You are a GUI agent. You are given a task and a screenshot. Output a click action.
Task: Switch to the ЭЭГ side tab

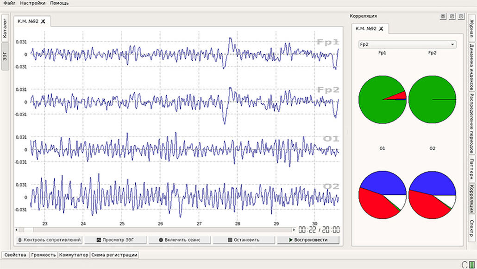5,57
